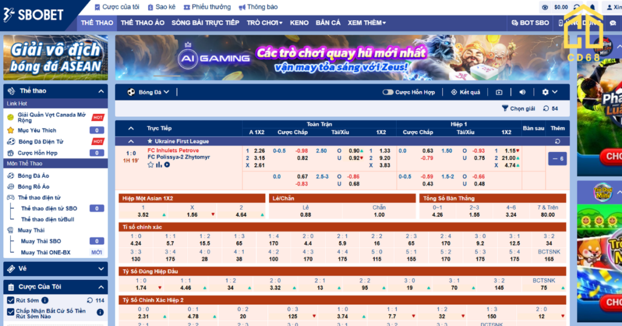Image resolution: width=622 pixels, height=326 pixels.
Task: Toggle Chấp Nhận Bất Cứ Số Tiền checkbox
Action: 11,311
